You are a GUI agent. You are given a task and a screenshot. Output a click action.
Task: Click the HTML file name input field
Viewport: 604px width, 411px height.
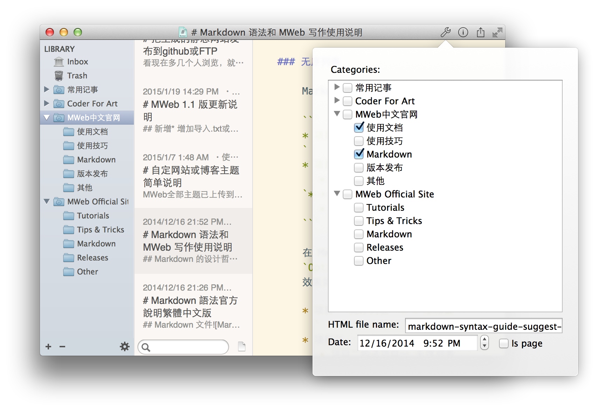coord(483,326)
